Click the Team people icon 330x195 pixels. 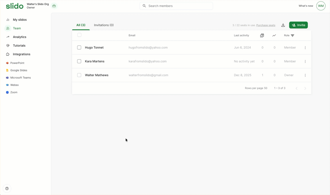[x=8, y=28]
